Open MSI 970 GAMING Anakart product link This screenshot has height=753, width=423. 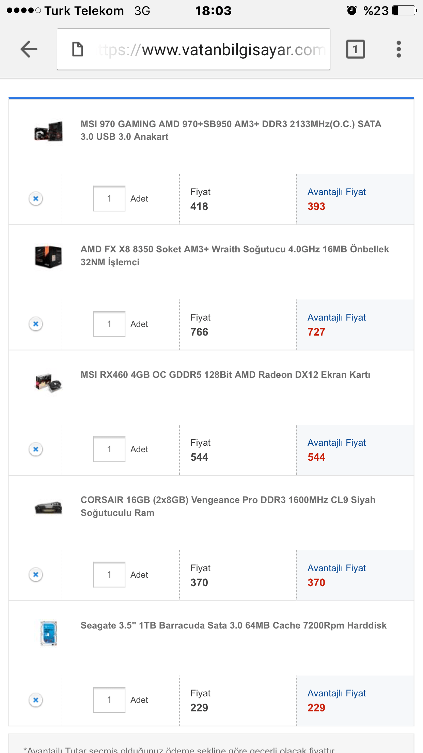(x=231, y=130)
